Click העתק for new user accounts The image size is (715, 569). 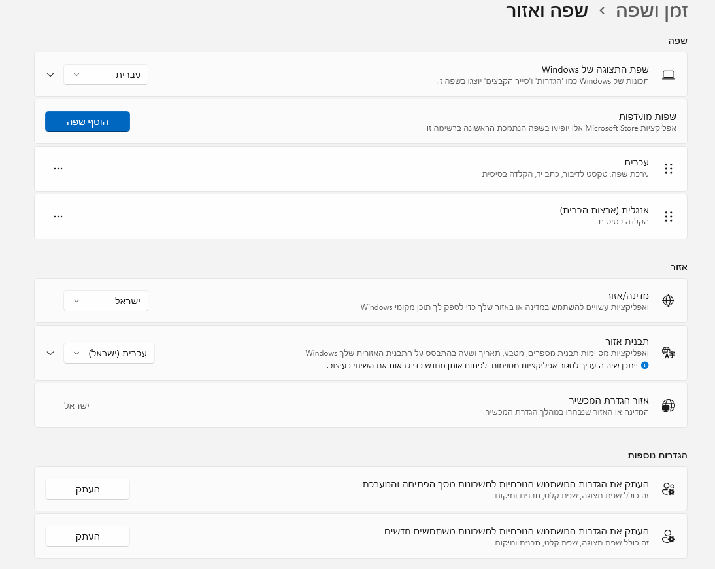point(88,536)
